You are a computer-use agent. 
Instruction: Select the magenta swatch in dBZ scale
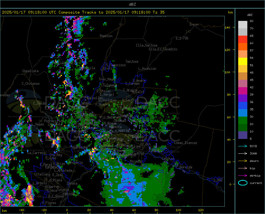tap(243, 91)
